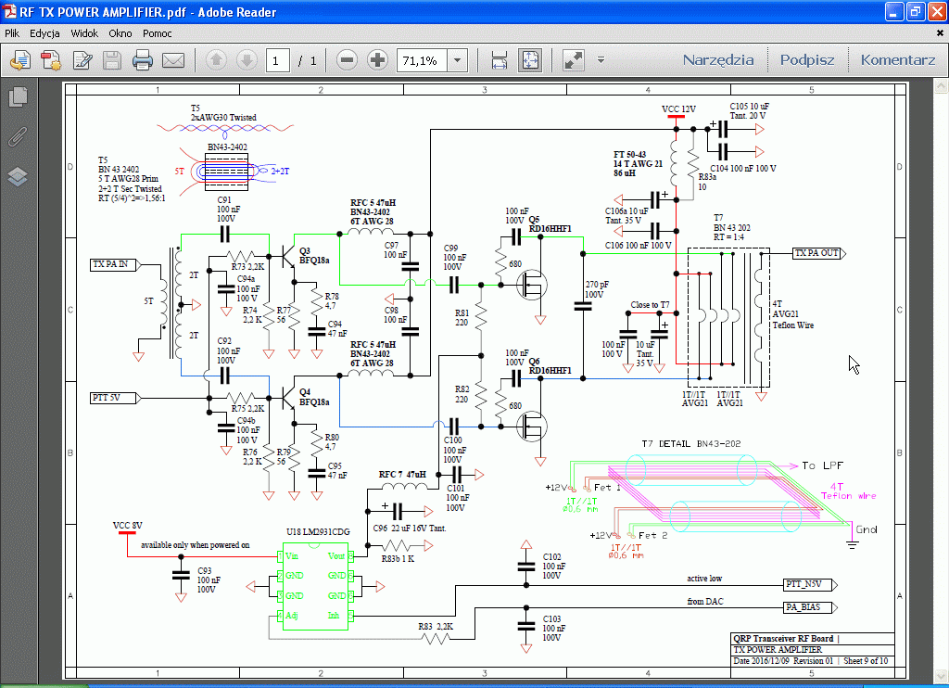Open the layers panel in sidebar

coord(18,176)
